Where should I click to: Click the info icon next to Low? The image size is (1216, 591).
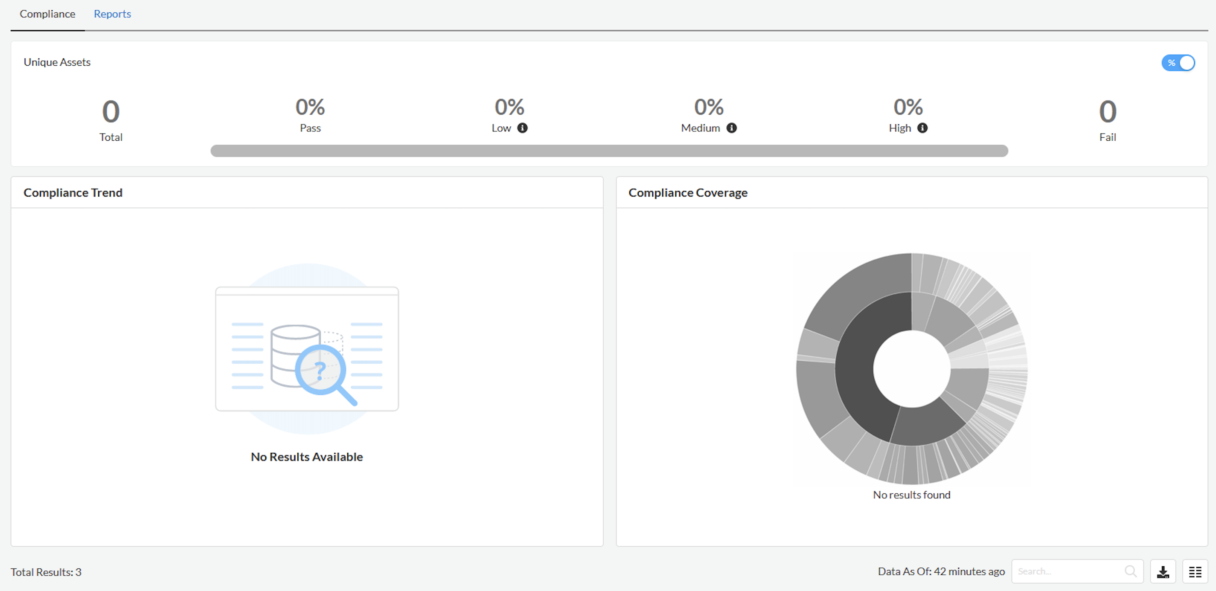click(522, 128)
